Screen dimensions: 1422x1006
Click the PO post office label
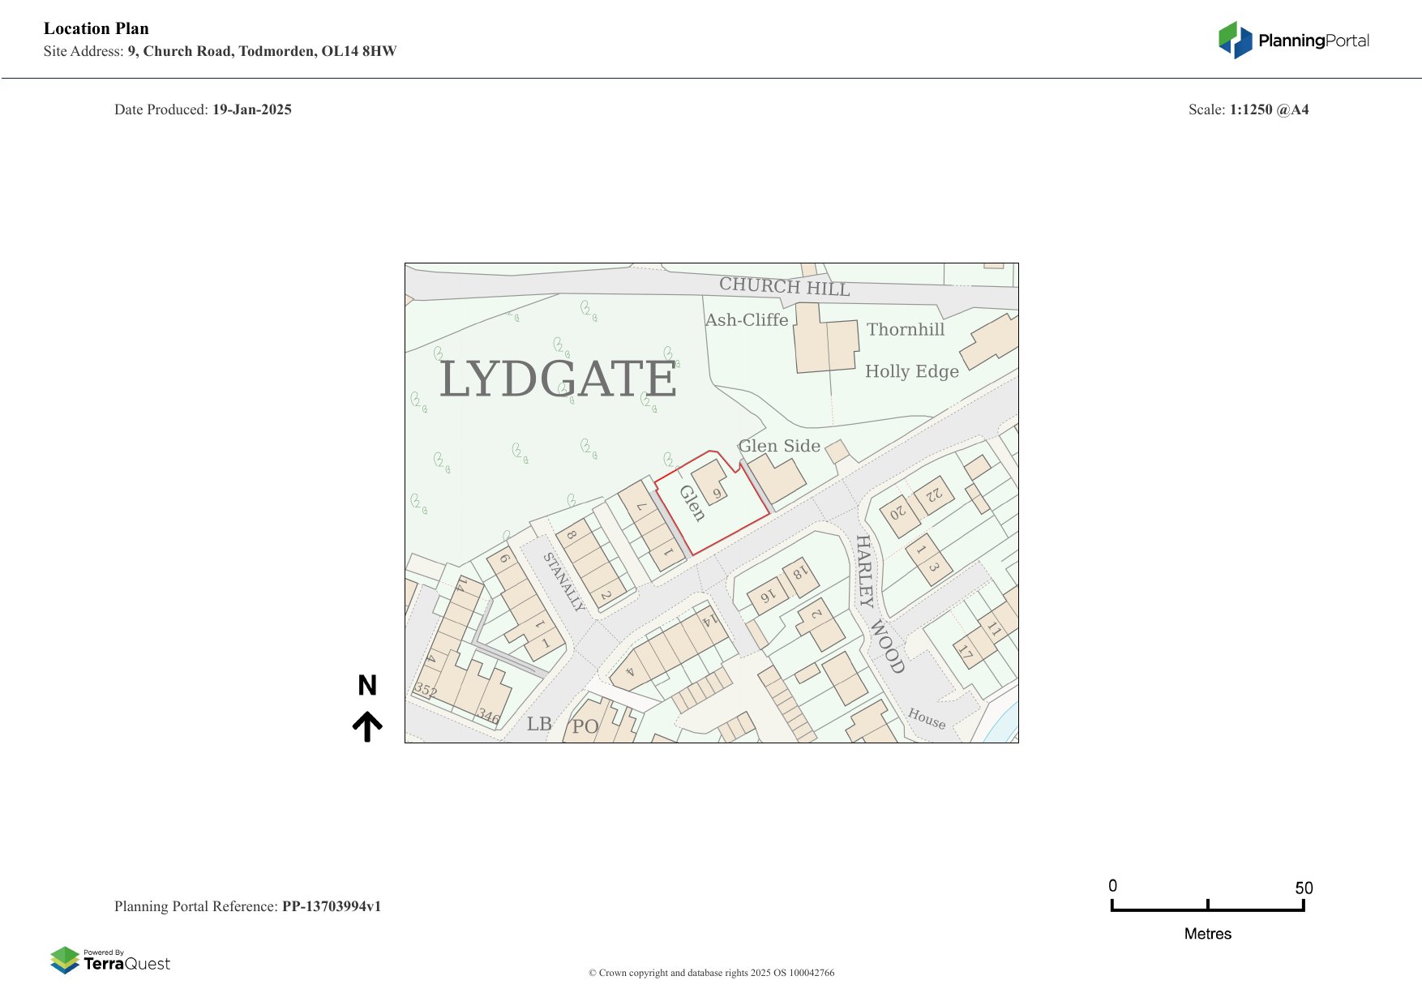coord(585,726)
